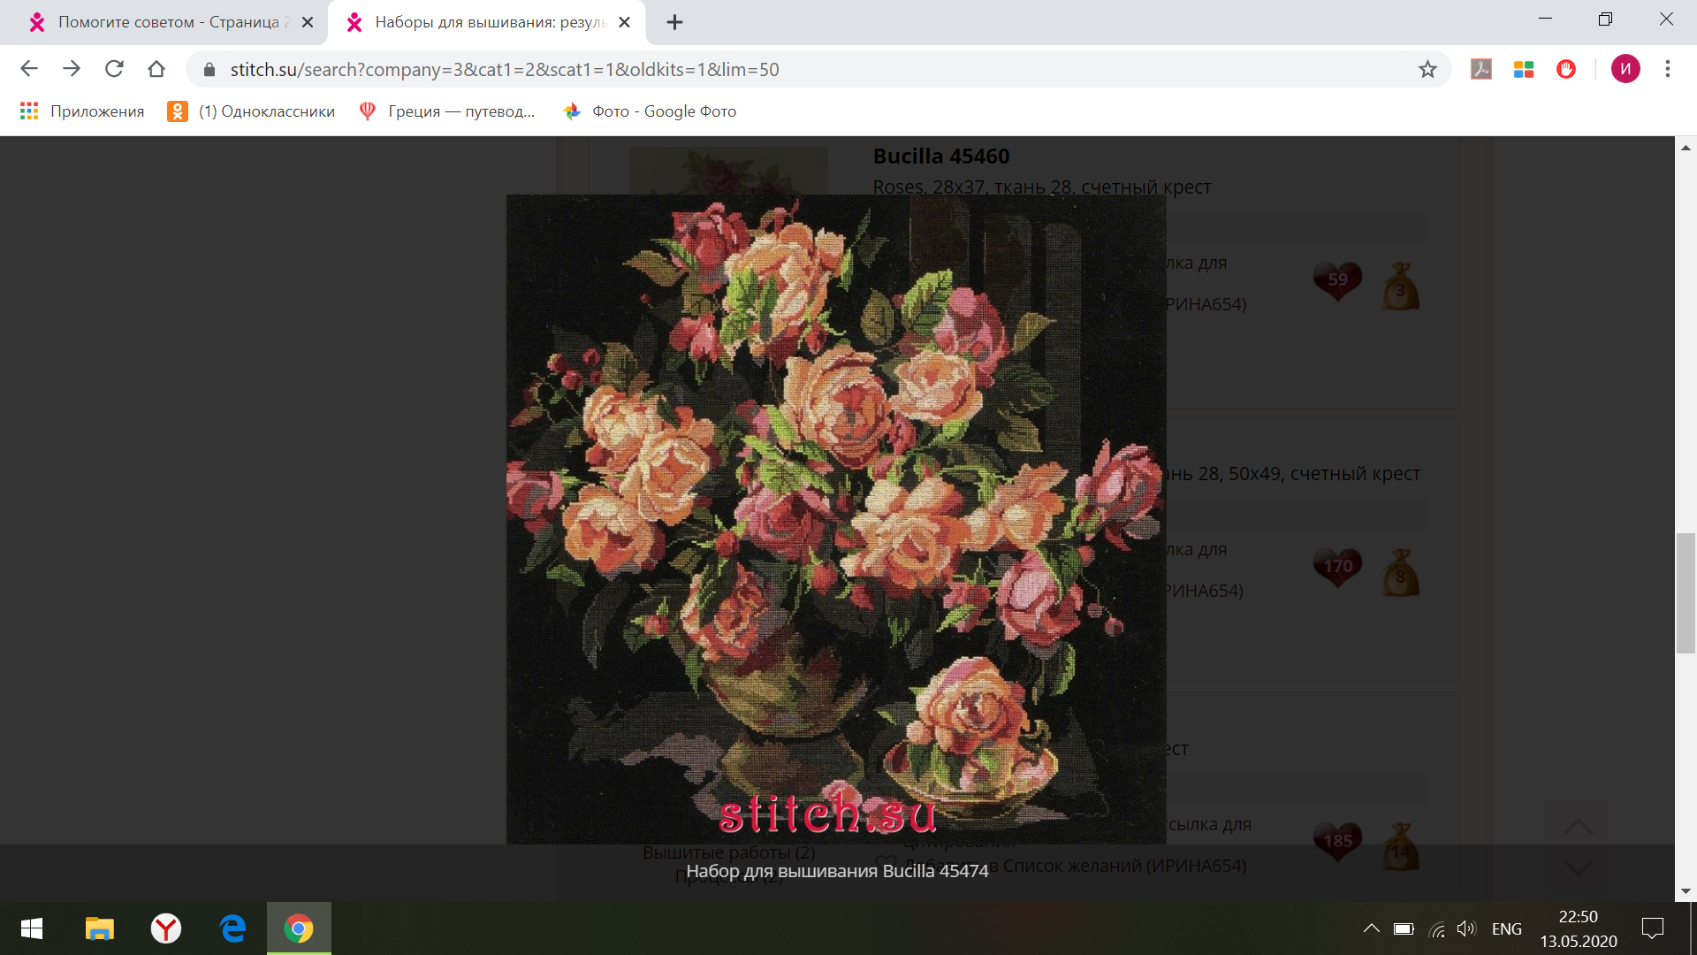
Task: Click the money bag icon showing 8
Action: click(x=1400, y=573)
